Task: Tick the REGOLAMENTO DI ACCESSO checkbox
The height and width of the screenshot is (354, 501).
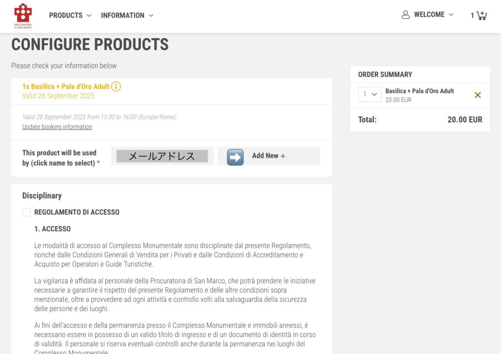Action: tap(26, 212)
